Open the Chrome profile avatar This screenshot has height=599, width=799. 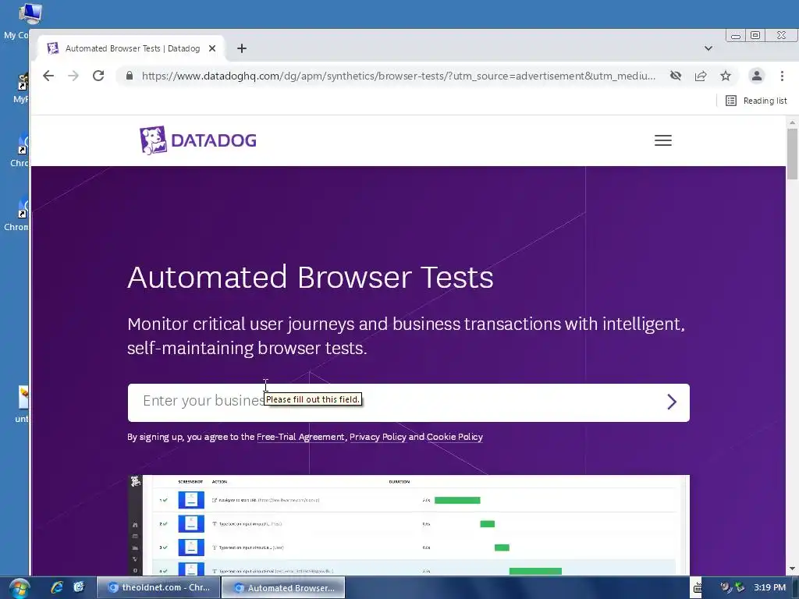[x=757, y=76]
